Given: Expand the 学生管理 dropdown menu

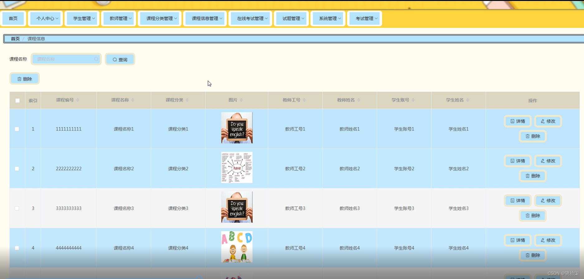Looking at the screenshot, I should 82,19.
